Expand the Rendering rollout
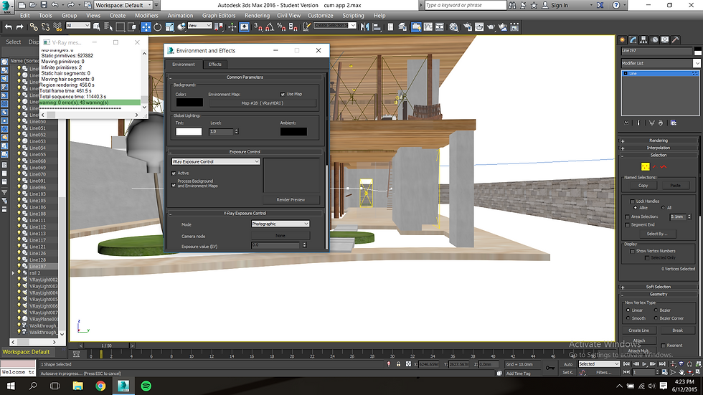This screenshot has width=703, height=395. 659,141
